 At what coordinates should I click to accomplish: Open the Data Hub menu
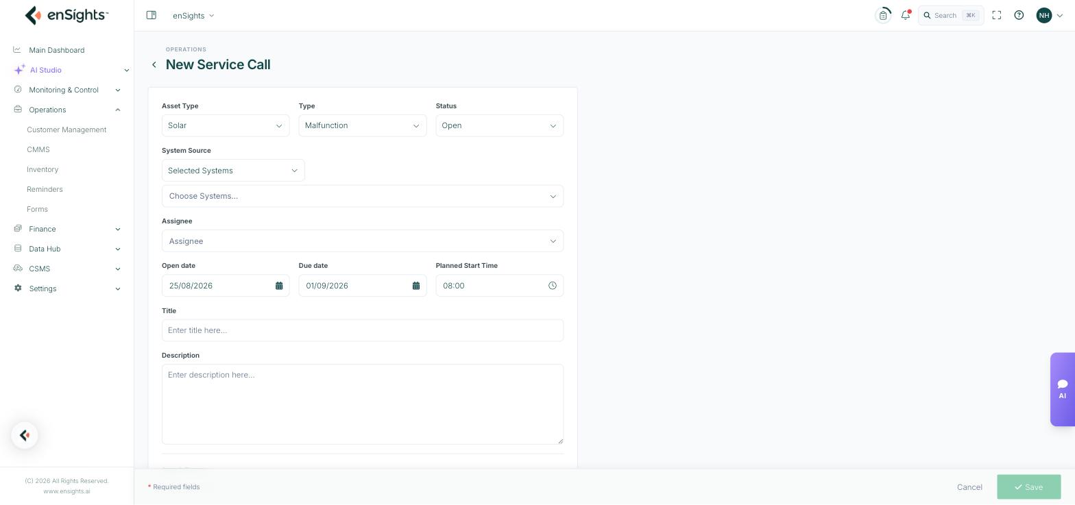45,249
